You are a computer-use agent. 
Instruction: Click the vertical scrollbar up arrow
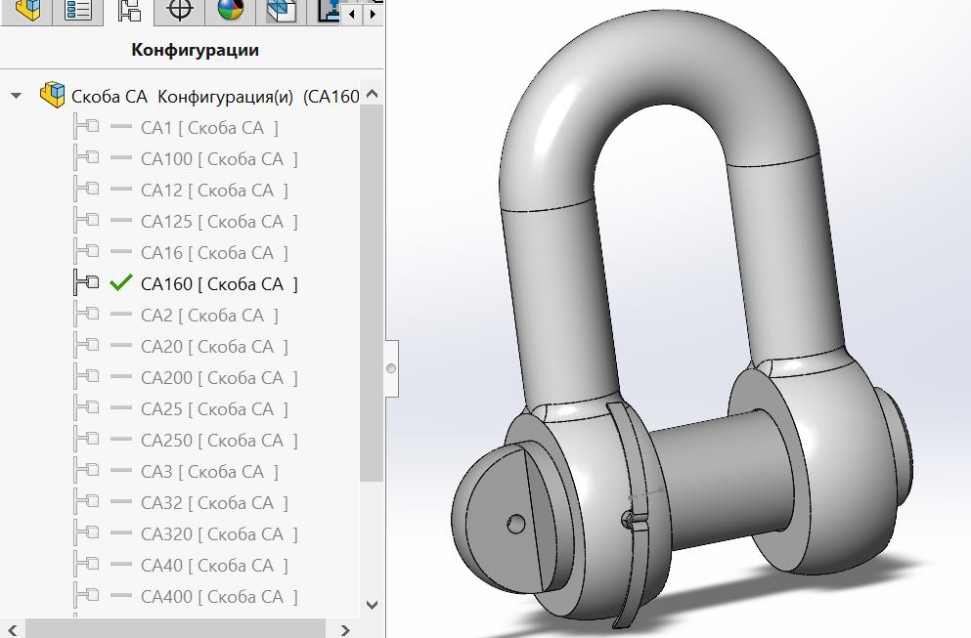(x=373, y=94)
